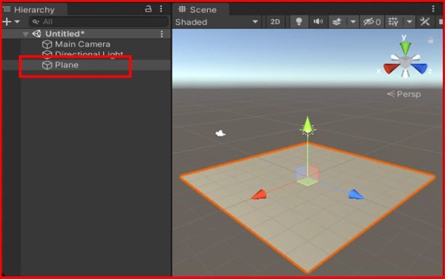The width and height of the screenshot is (445, 279).
Task: Toggle the Hierarchy panel lock icon
Action: pyautogui.click(x=148, y=9)
